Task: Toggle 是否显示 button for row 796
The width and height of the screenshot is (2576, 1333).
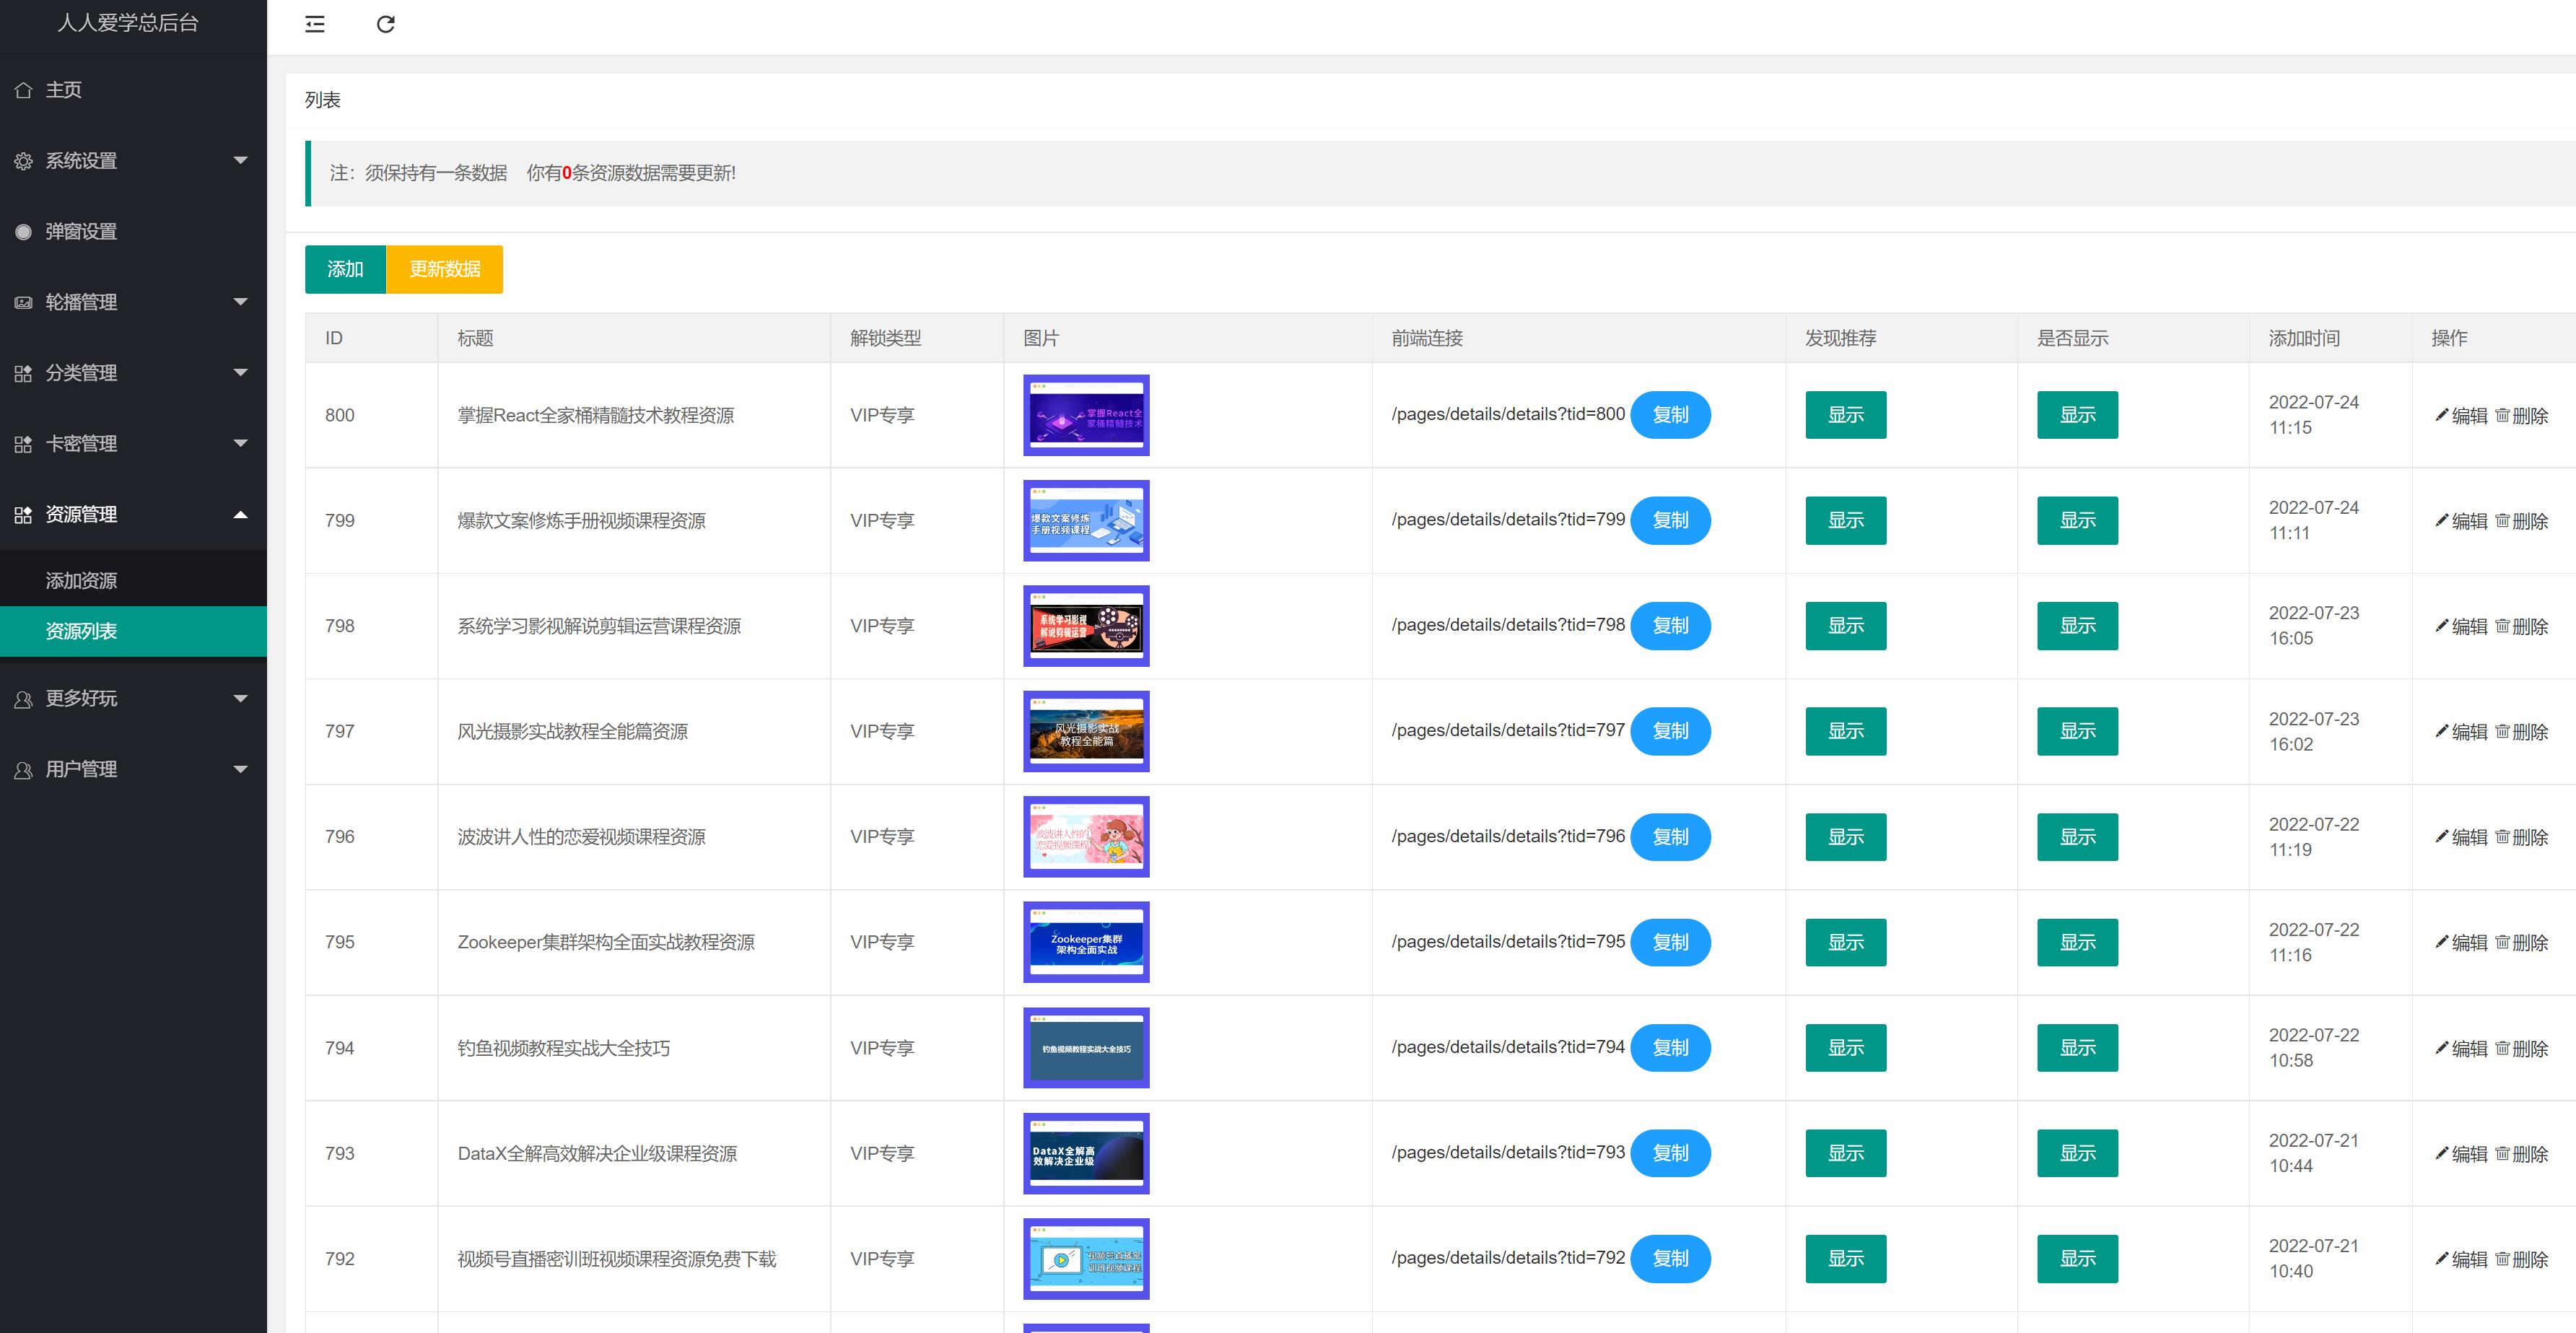Action: (2077, 837)
